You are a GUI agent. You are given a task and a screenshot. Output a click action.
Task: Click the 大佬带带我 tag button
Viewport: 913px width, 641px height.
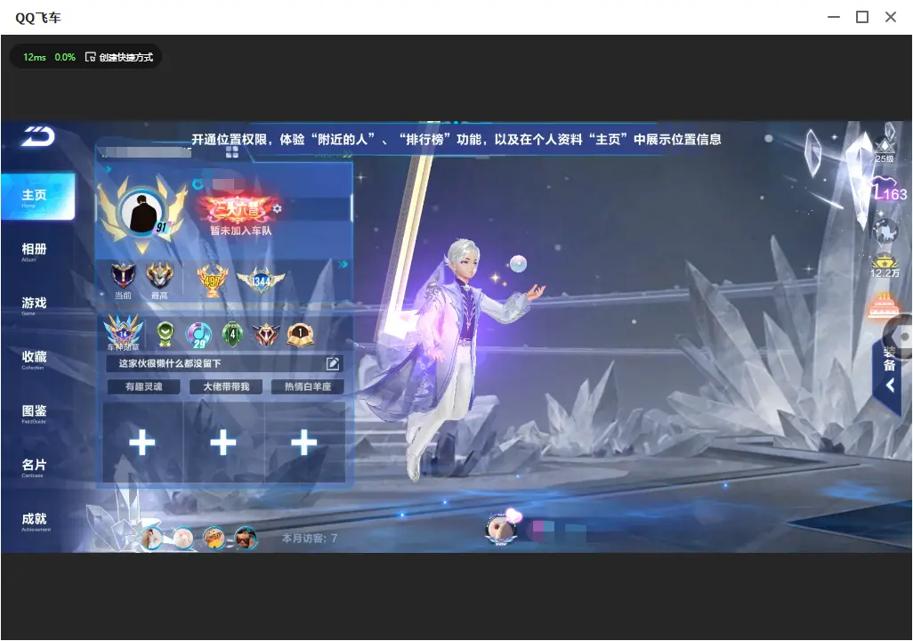226,387
